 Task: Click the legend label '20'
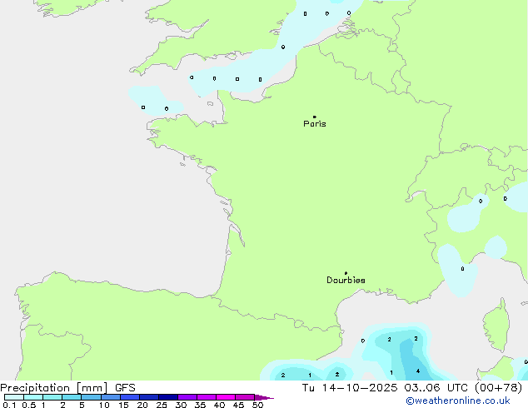click(142, 405)
